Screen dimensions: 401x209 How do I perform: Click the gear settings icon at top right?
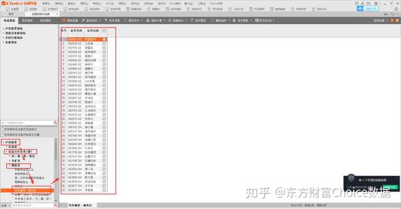[396, 9]
